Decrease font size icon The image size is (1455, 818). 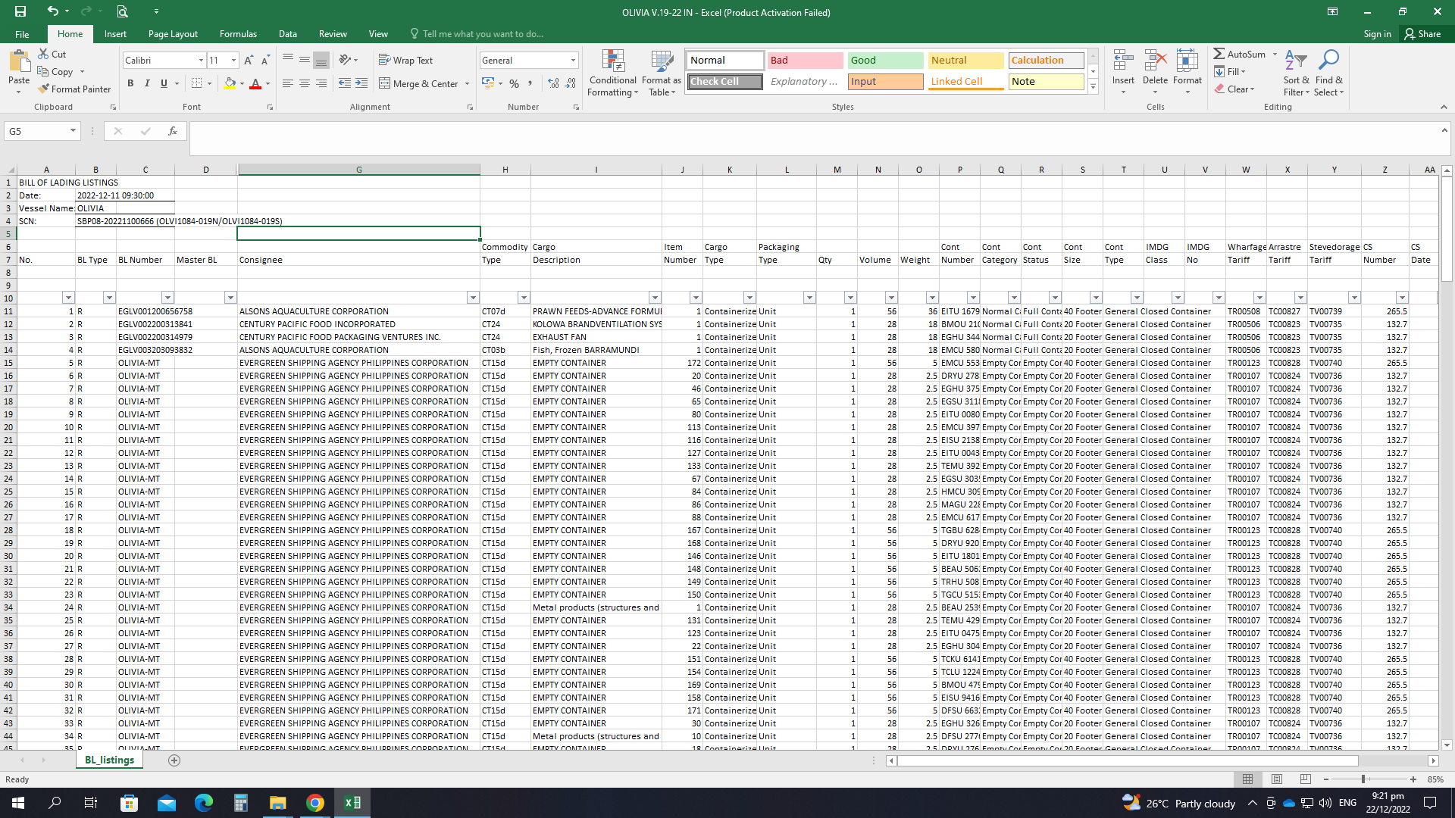coord(265,60)
